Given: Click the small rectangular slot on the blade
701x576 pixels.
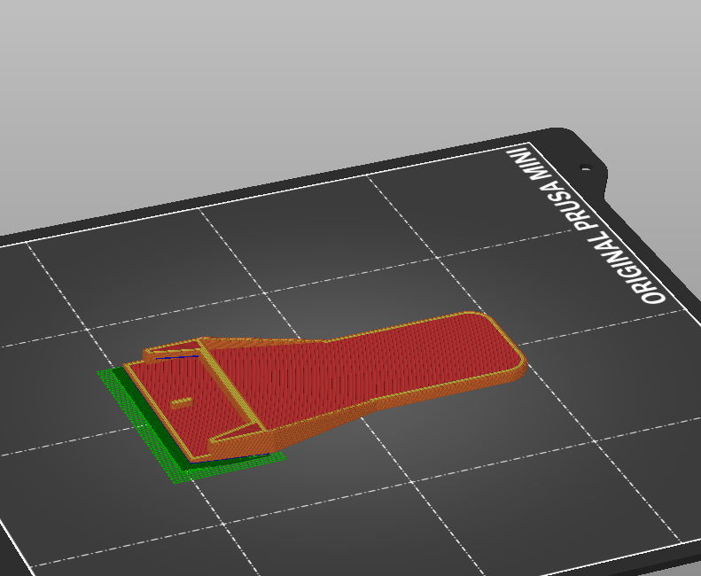Looking at the screenshot, I should coord(182,403).
